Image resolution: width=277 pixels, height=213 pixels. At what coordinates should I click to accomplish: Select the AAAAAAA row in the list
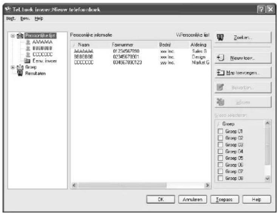click(x=141, y=51)
